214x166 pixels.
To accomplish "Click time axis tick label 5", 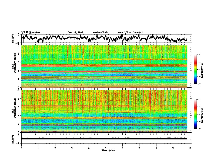I will pyautogui.click(x=106, y=148).
